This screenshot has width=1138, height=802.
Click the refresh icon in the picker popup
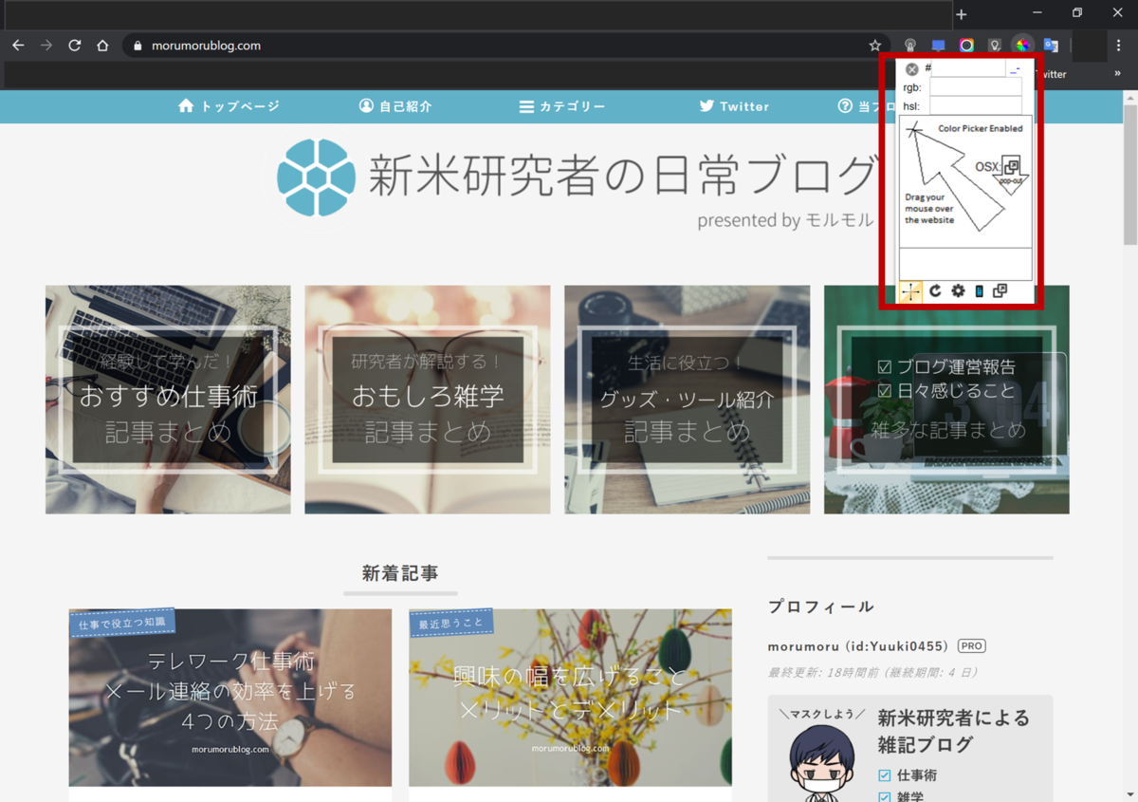point(934,291)
